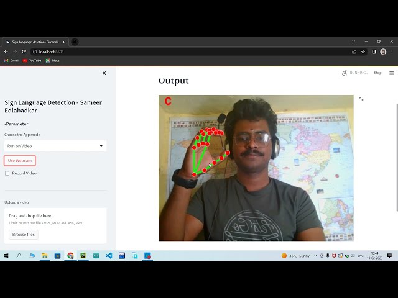This screenshot has width=398, height=298.
Task: Click the microphone tray icon
Action: (x=328, y=256)
